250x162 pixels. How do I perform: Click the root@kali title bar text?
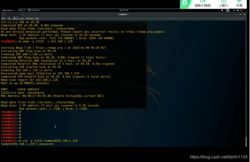tap(124, 14)
